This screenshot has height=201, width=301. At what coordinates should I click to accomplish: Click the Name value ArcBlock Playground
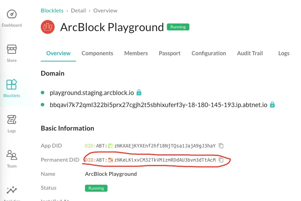111,174
